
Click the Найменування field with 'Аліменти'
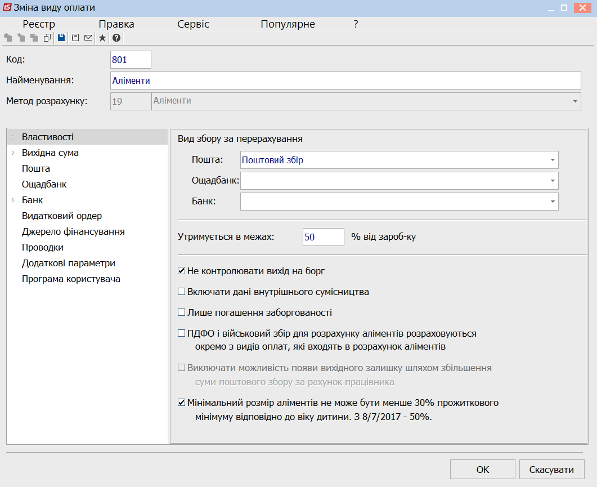(x=345, y=81)
